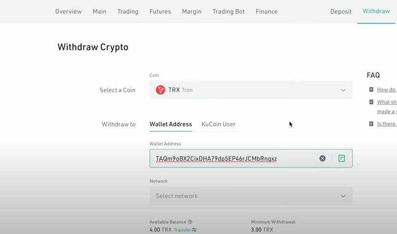Navigate to the Futures section
The height and width of the screenshot is (234, 397).
tap(160, 11)
